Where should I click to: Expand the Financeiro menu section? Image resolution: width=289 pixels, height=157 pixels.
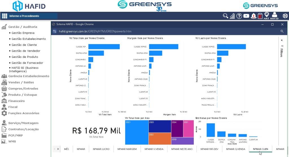click(16, 101)
